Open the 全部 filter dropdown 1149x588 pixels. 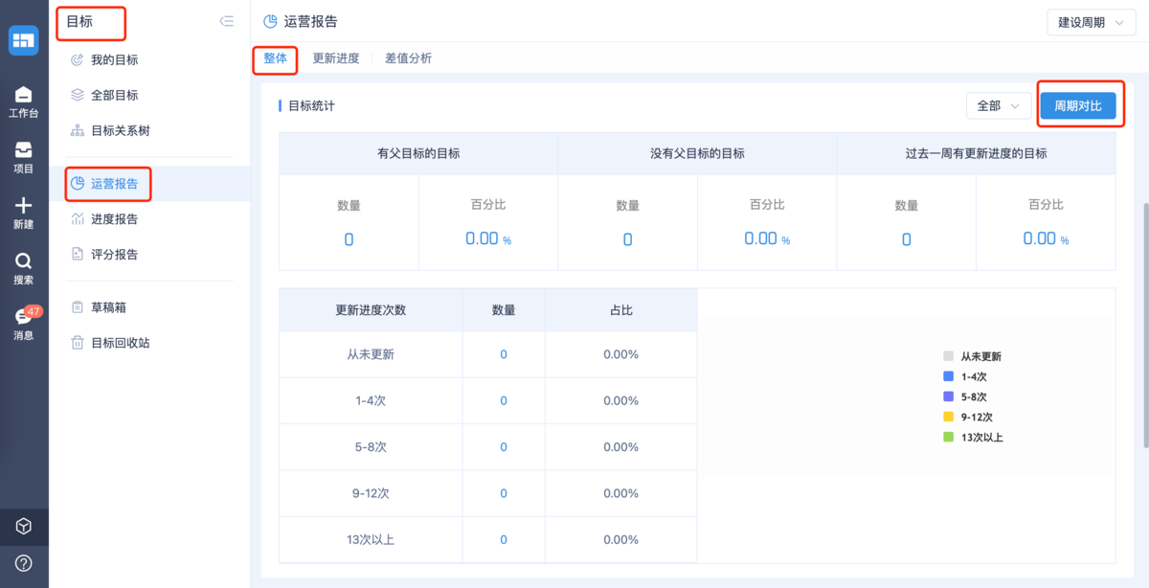pos(998,106)
